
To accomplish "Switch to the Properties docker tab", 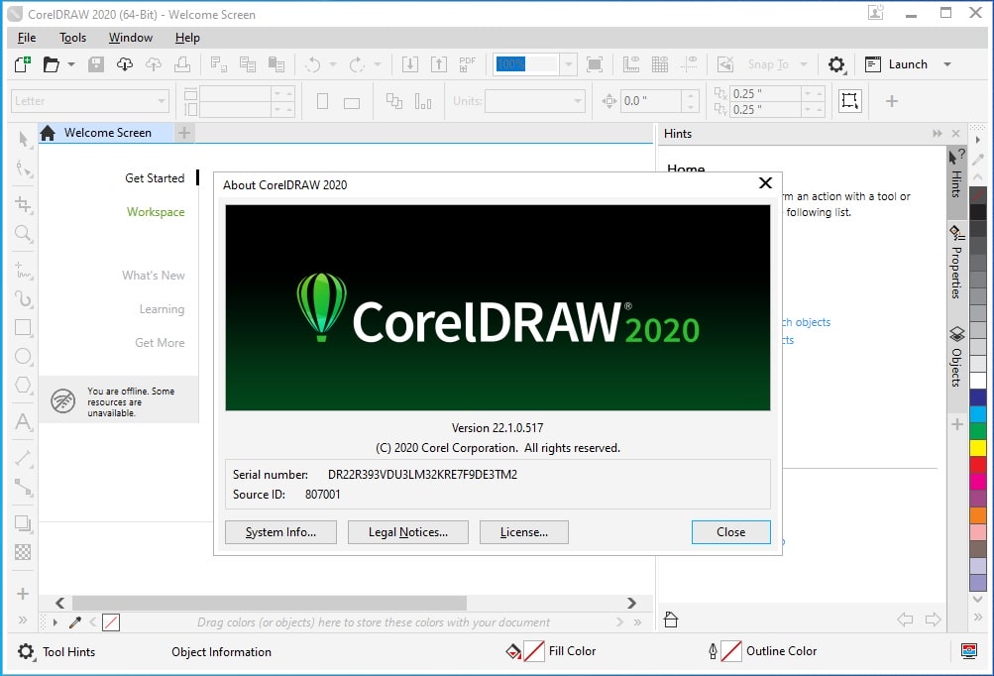I will point(956,262).
